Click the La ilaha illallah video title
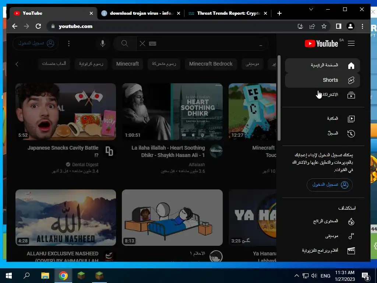The height and width of the screenshot is (283, 377). (168, 151)
